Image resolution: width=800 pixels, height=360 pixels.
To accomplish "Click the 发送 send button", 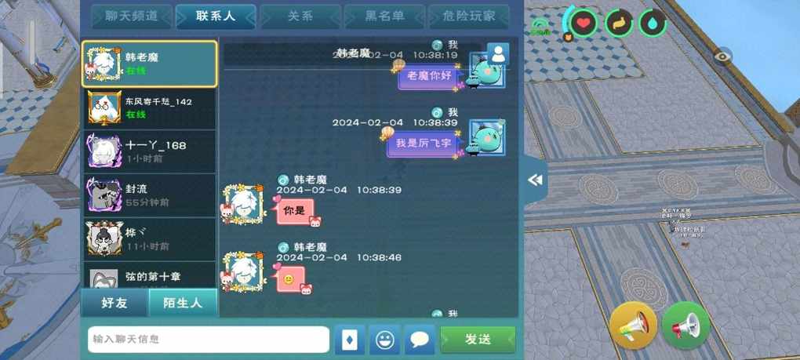I will tap(478, 340).
